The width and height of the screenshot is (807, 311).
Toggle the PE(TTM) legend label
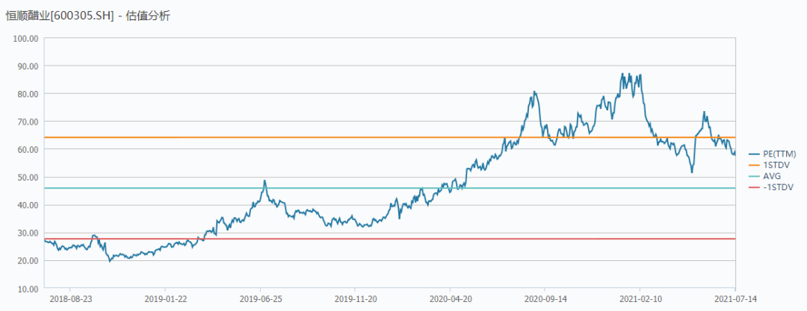click(x=779, y=153)
